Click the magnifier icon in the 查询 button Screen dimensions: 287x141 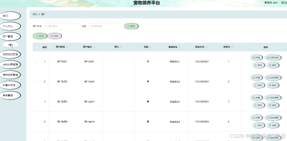click(x=129, y=26)
